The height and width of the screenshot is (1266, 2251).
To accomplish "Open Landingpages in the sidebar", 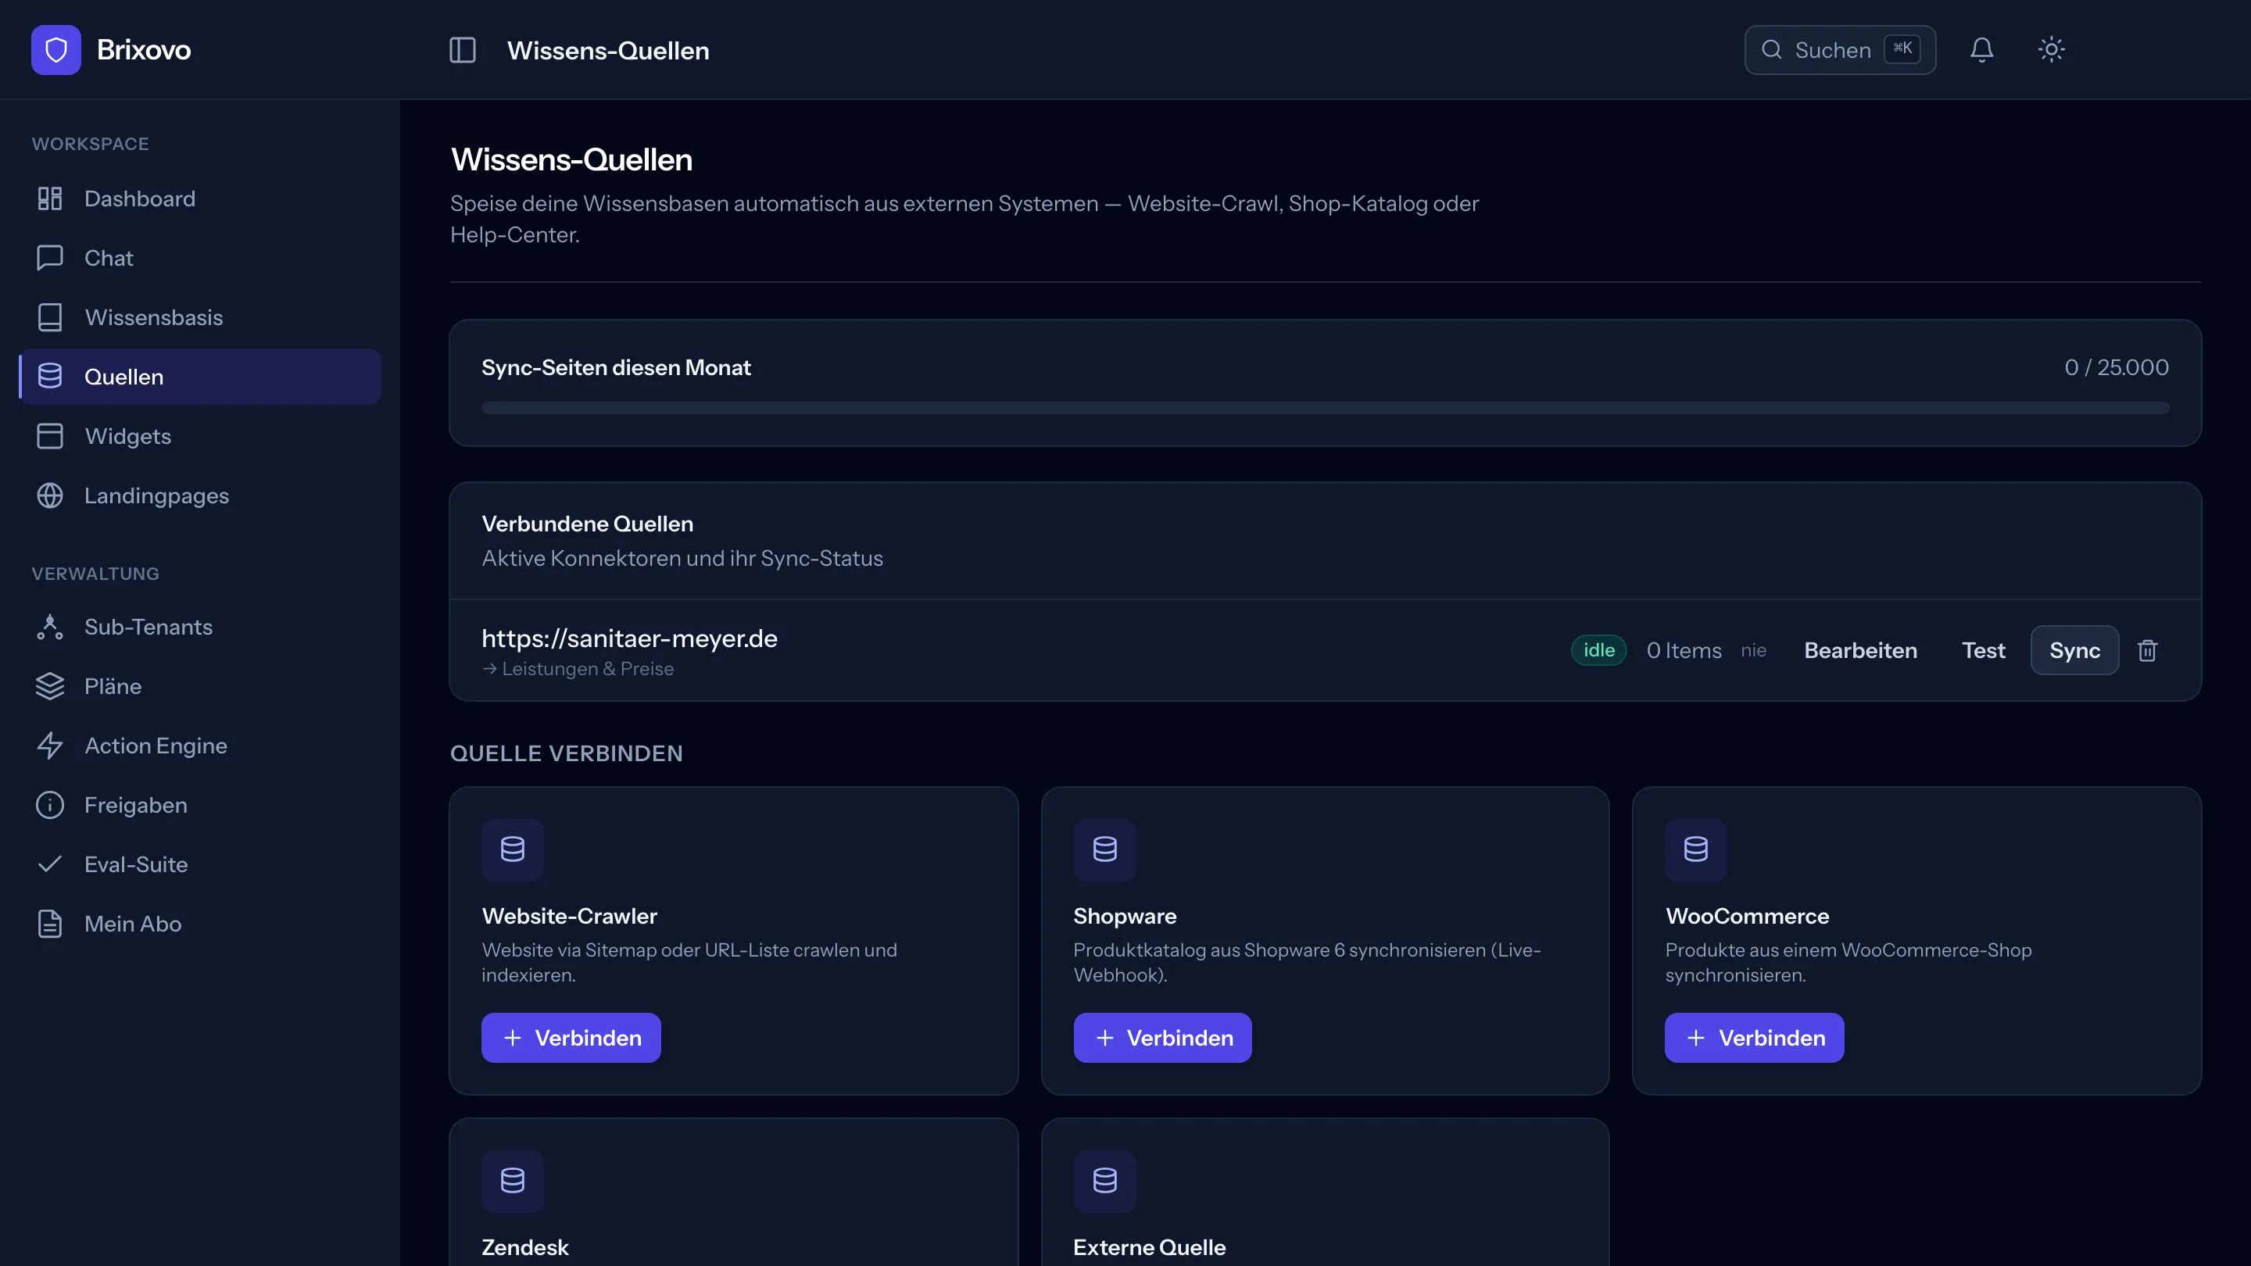I will [x=200, y=495].
